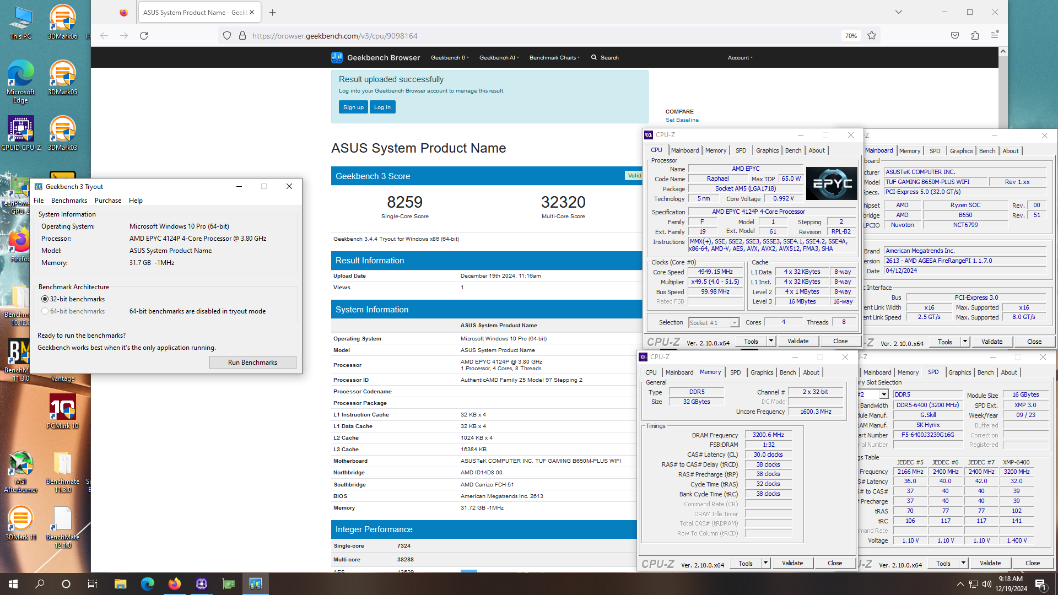Image resolution: width=1058 pixels, height=595 pixels.
Task: Click Log in button
Action: 382,107
